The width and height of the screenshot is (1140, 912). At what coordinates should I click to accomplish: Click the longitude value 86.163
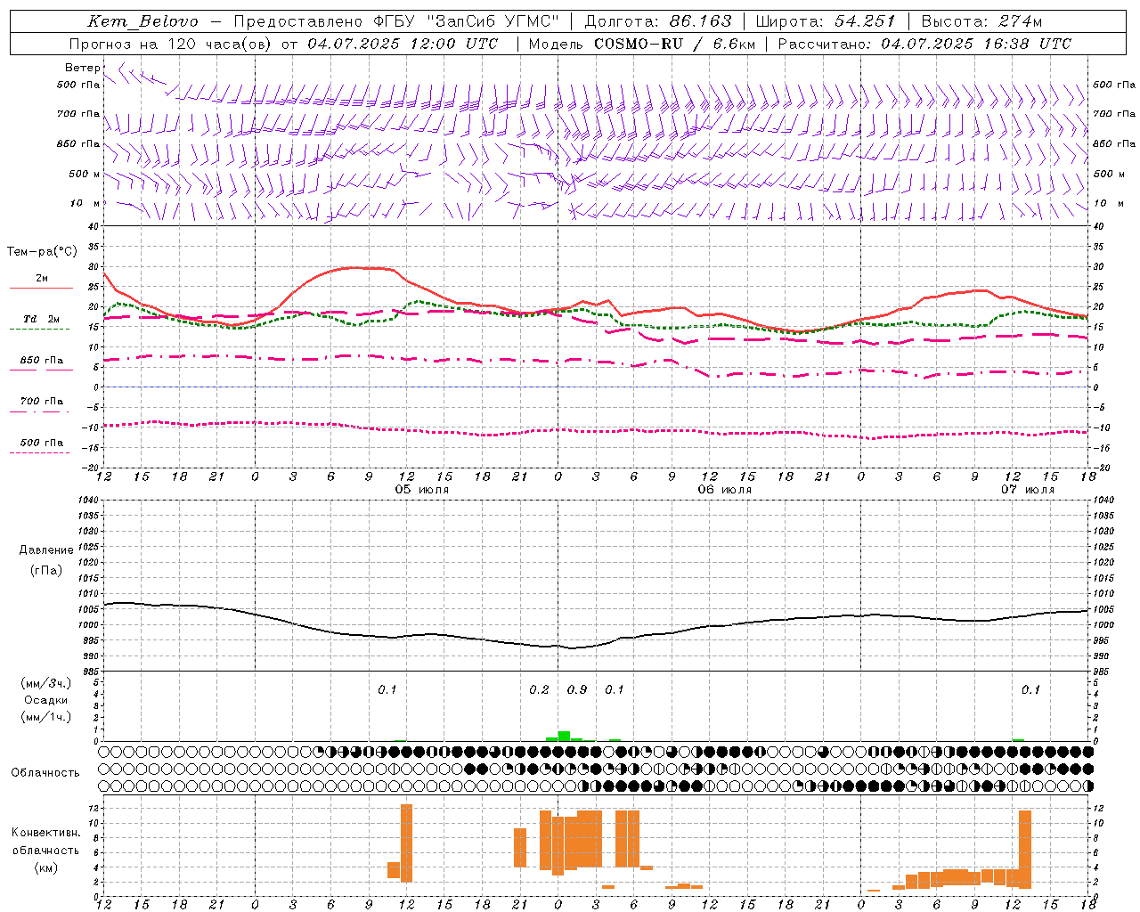700,21
